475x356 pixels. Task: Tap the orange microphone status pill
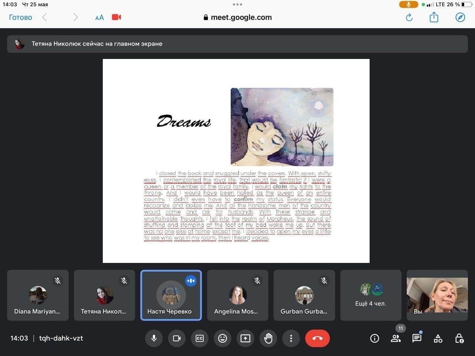[408, 4]
